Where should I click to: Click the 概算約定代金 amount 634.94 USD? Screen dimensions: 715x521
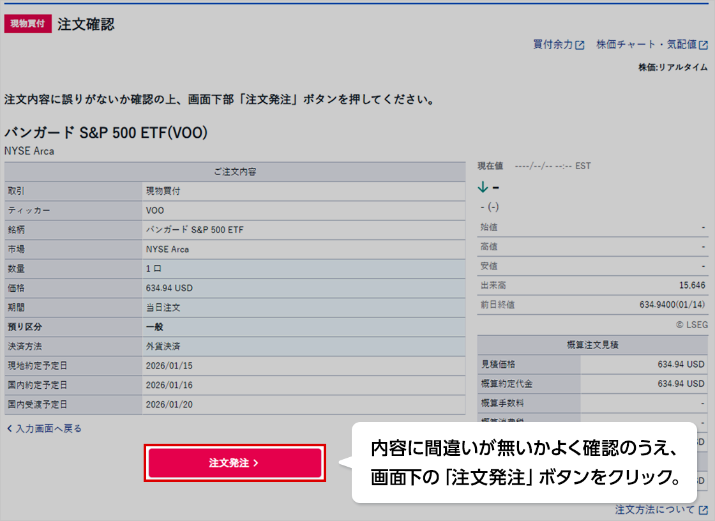[681, 384]
